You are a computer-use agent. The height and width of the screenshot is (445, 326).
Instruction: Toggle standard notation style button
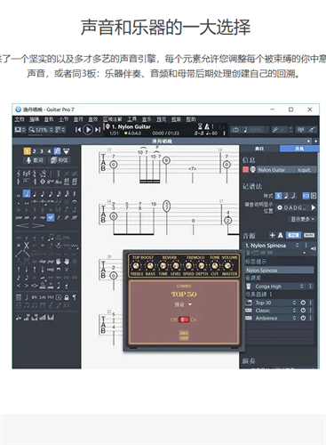tap(278, 196)
